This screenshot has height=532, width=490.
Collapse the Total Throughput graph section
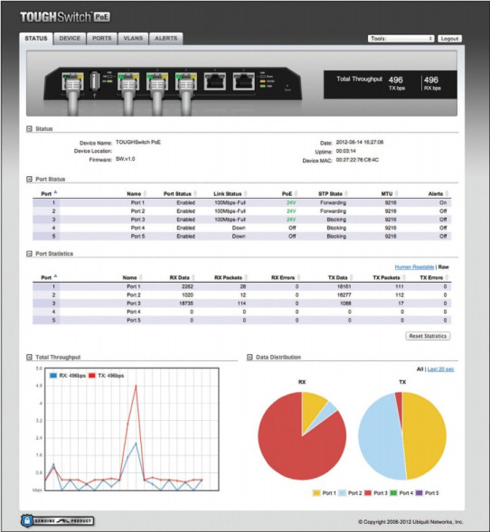(x=29, y=357)
